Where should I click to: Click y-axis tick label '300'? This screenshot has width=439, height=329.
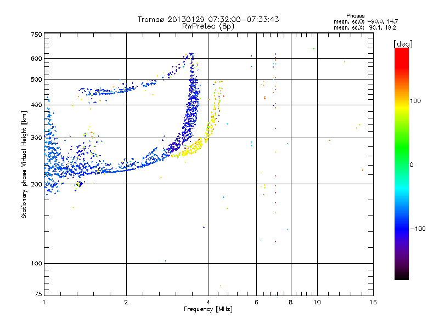pyautogui.click(x=36, y=138)
